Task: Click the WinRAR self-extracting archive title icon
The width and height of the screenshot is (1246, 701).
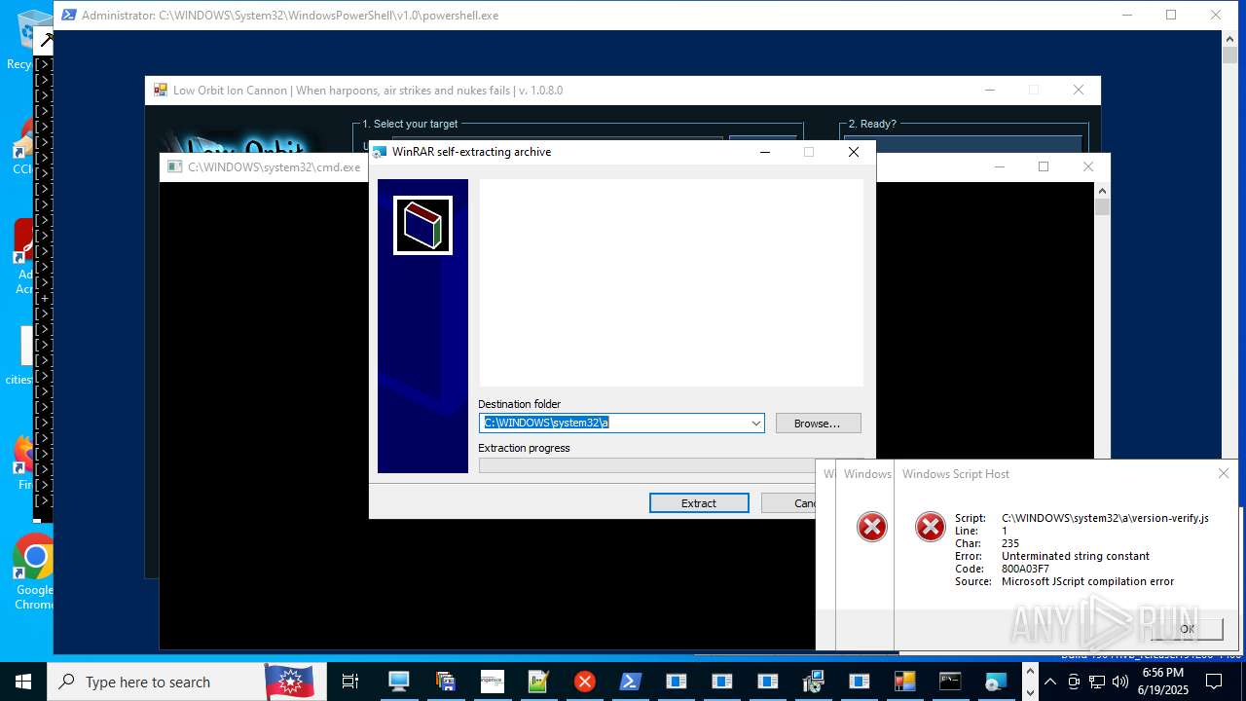Action: pyautogui.click(x=380, y=152)
